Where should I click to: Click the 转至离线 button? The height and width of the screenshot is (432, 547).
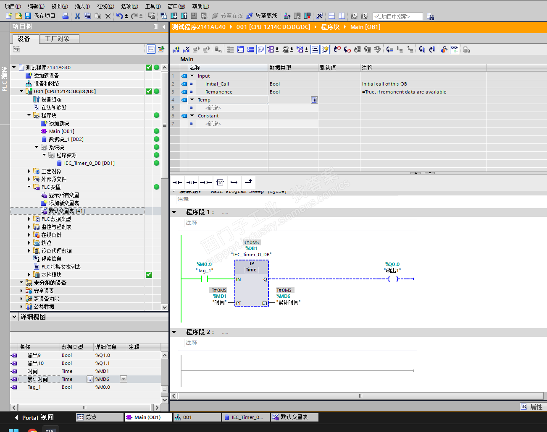point(262,16)
